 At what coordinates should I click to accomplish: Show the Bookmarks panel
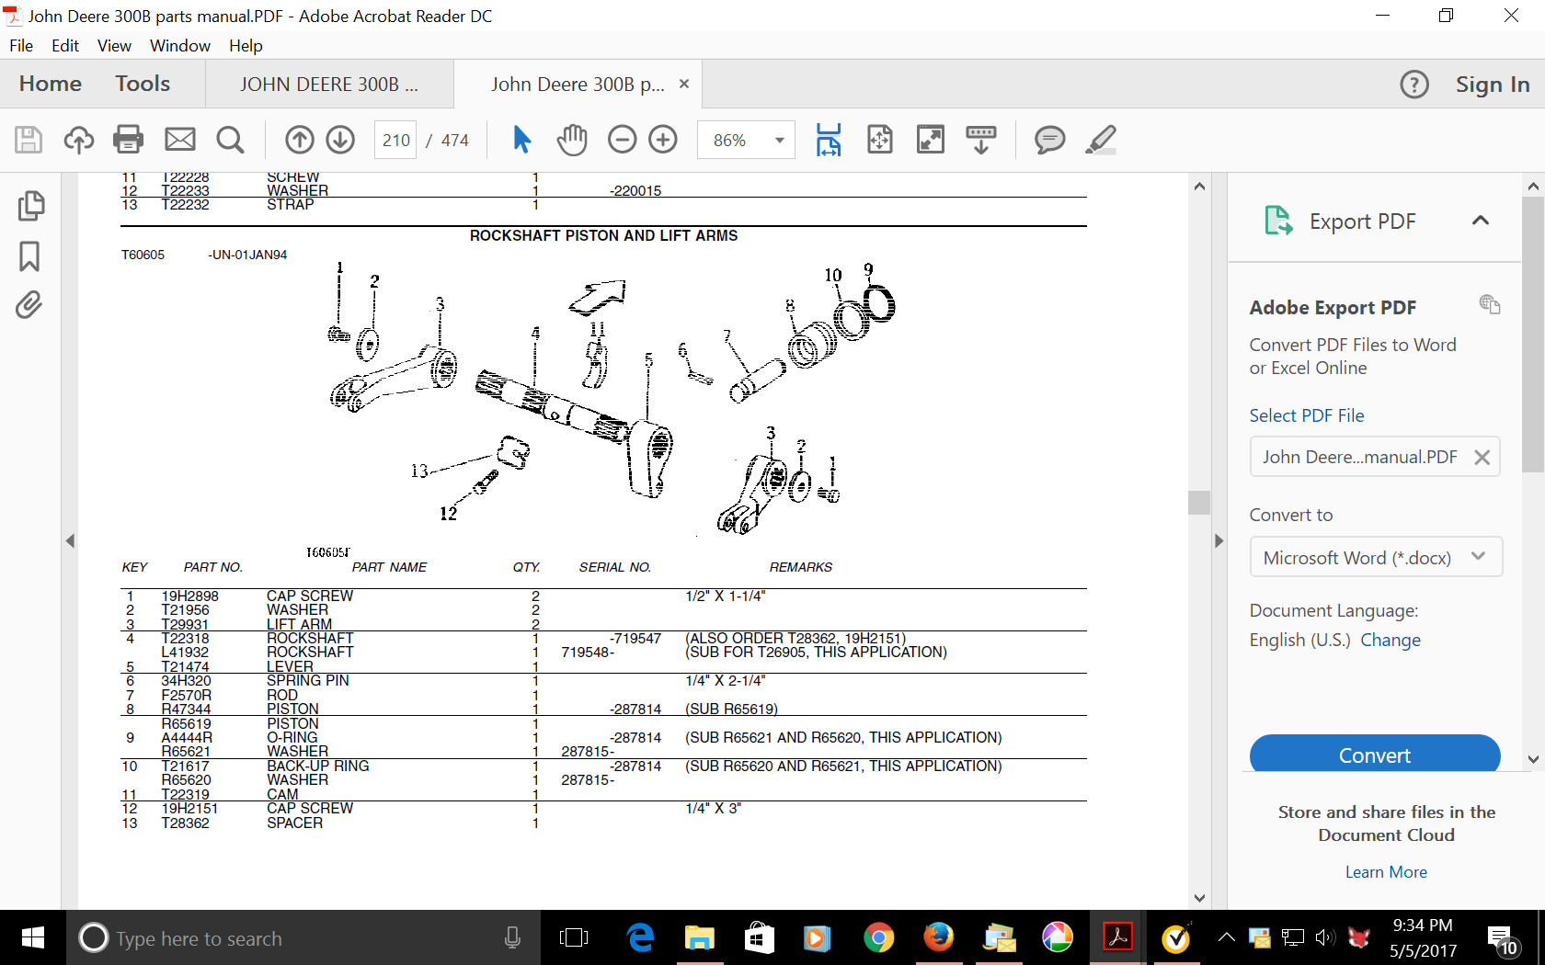29,256
